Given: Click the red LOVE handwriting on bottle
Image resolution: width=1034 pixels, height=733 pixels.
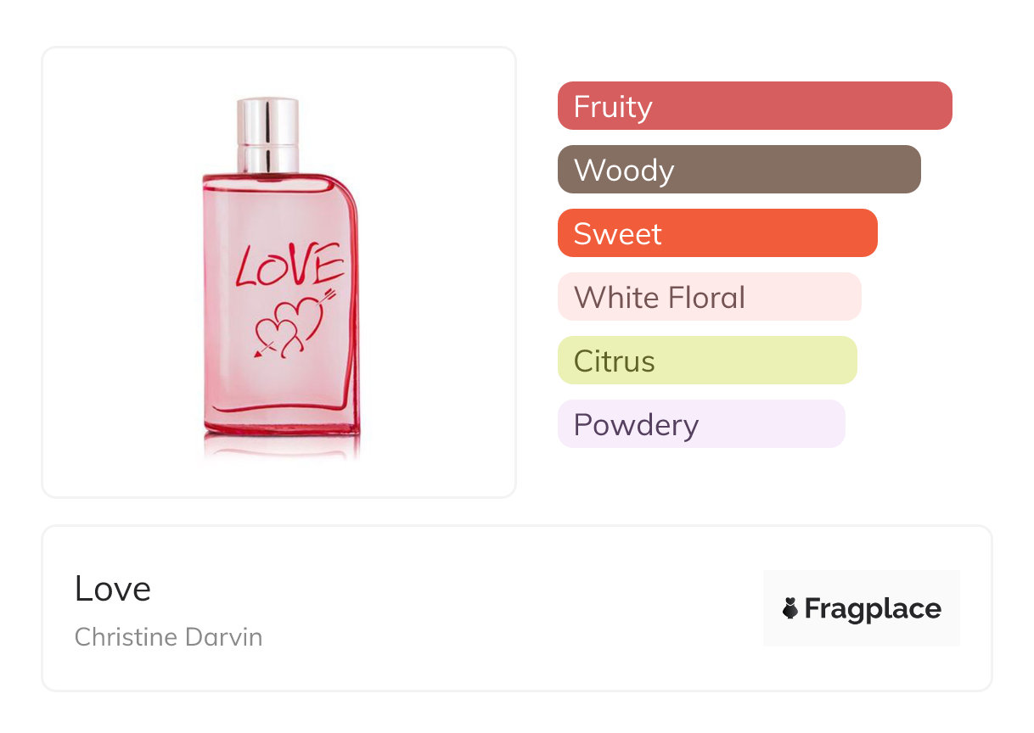Looking at the screenshot, I should [x=289, y=263].
